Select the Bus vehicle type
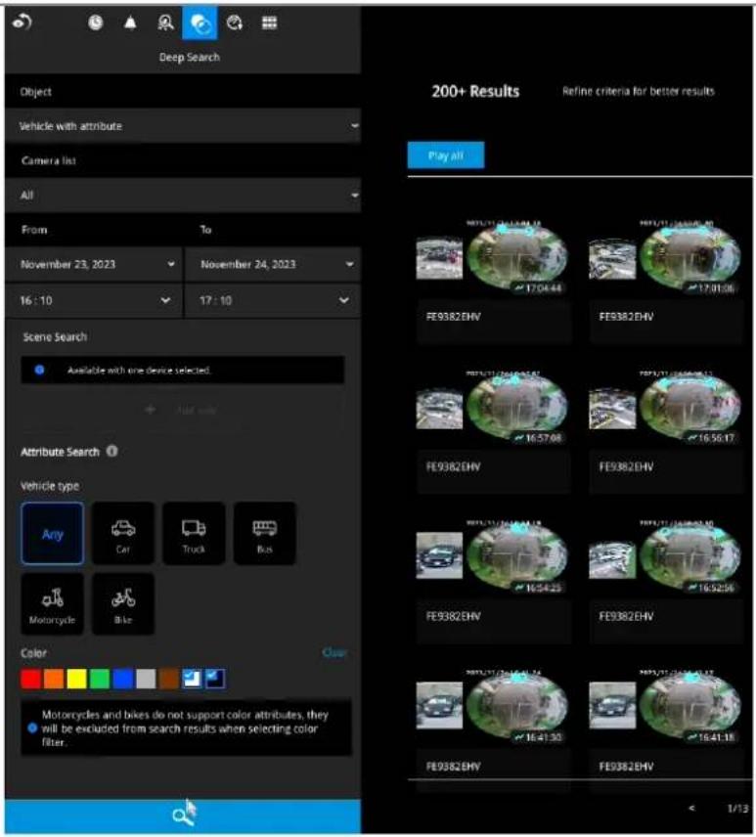This screenshot has height=837, width=756. point(264,533)
